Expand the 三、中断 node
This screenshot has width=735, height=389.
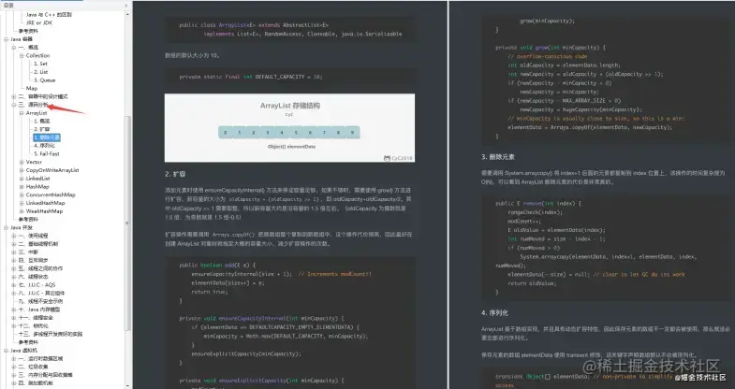pyautogui.click(x=14, y=252)
